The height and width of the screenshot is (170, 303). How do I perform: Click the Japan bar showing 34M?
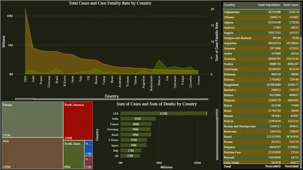[134, 145]
